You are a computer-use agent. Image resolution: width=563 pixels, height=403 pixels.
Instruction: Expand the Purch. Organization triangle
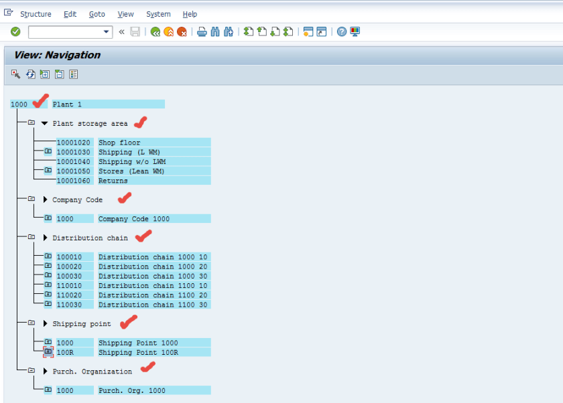pos(46,371)
